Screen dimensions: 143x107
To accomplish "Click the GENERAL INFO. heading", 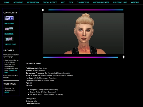I will [33, 63].
